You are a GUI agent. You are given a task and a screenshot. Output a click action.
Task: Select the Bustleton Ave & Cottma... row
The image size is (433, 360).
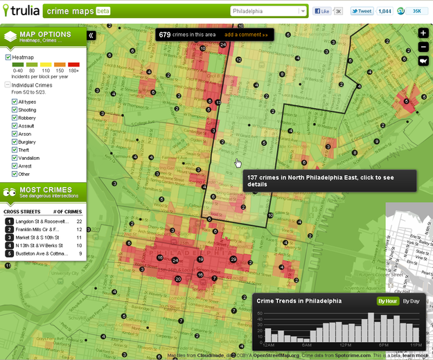tap(44, 253)
